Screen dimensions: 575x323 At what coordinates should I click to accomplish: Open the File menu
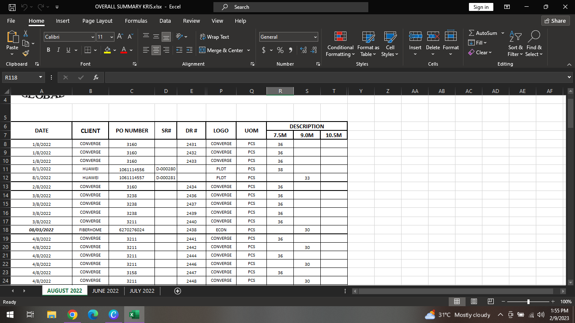(11, 21)
